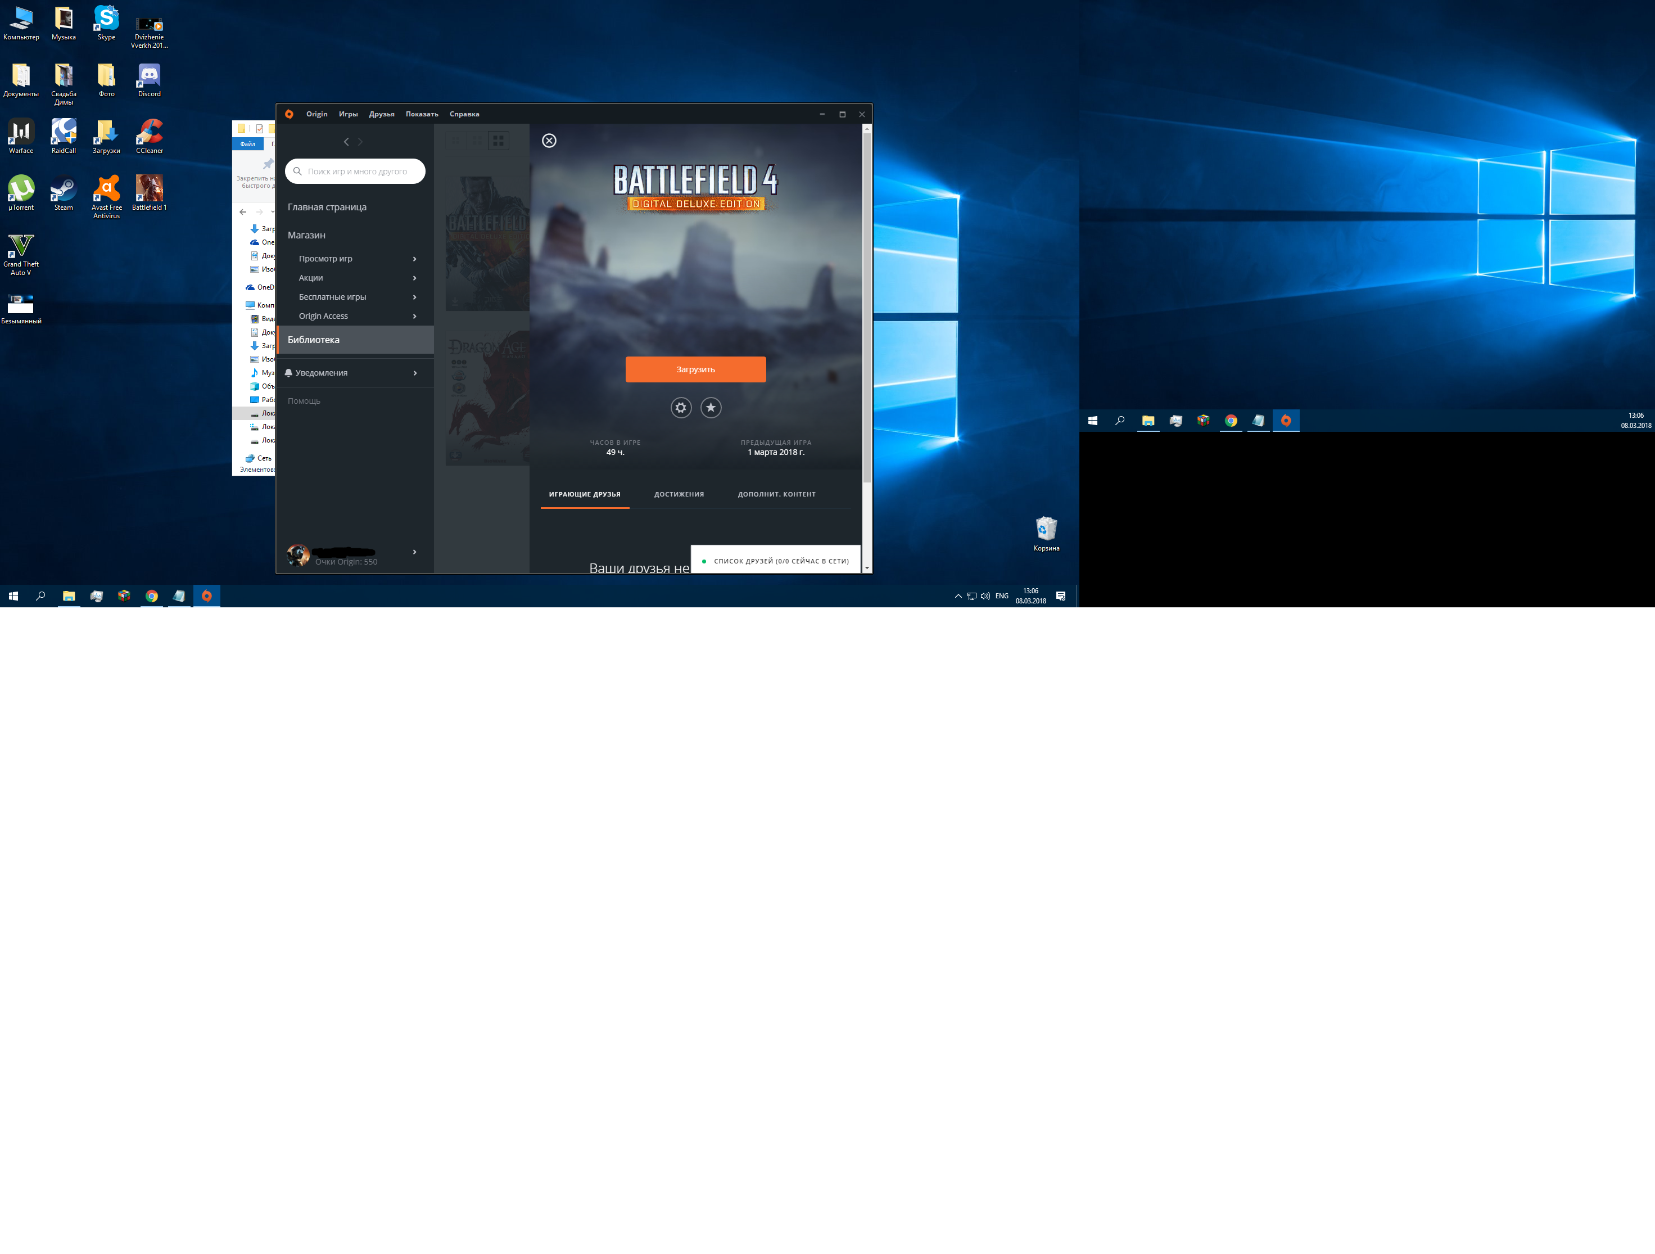This screenshot has height=1254, width=1655.
Task: Open volume control in system tray
Action: (x=985, y=596)
